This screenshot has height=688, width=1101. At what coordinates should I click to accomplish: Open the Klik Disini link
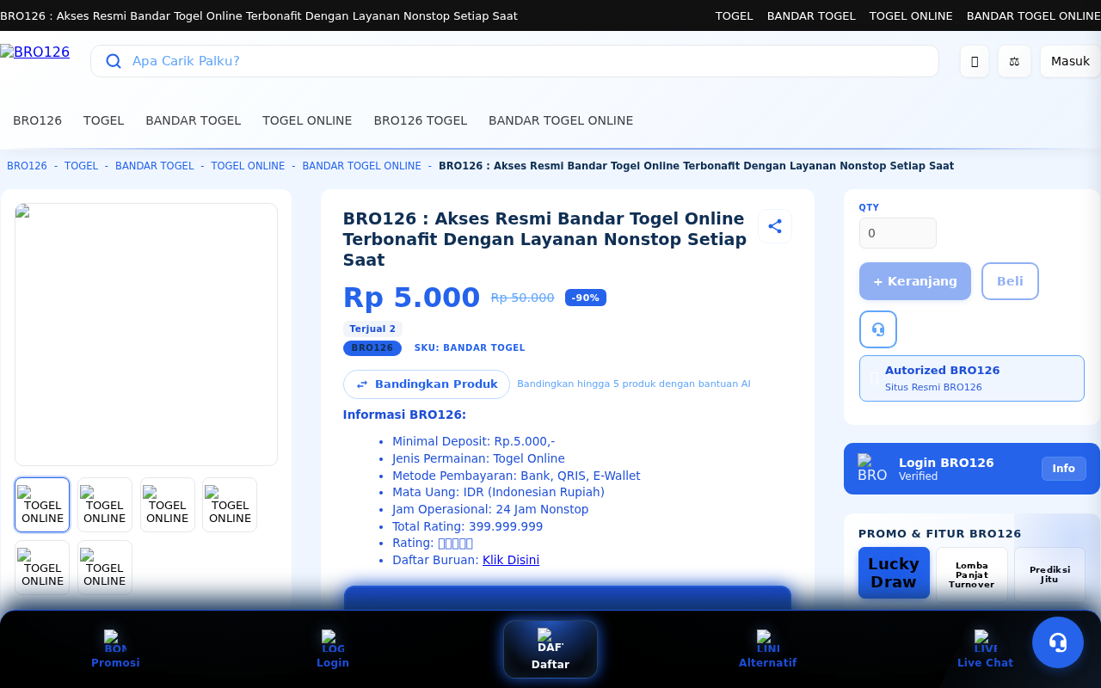(x=511, y=560)
